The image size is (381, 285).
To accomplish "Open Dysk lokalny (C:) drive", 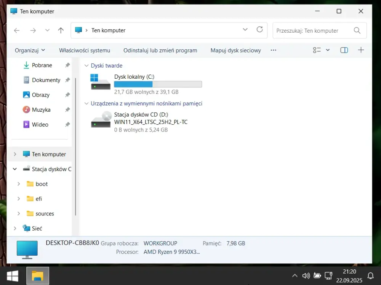I will click(x=134, y=76).
